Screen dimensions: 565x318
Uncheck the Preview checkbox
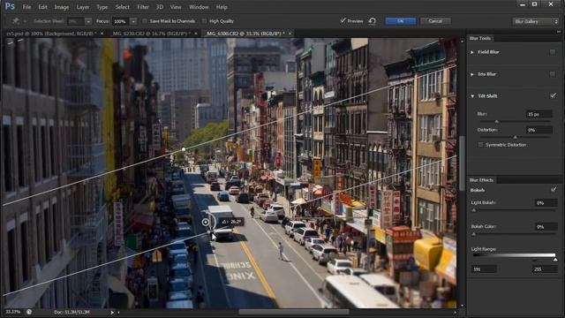point(343,21)
